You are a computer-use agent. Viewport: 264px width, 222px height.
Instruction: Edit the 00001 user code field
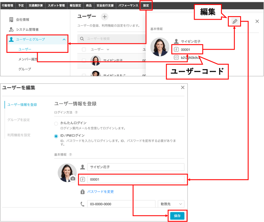[x=136, y=179]
